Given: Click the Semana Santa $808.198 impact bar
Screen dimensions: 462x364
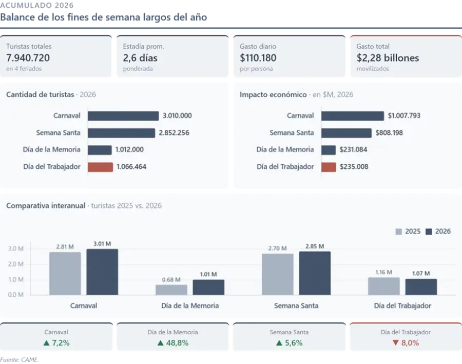Looking at the screenshot, I should [346, 133].
